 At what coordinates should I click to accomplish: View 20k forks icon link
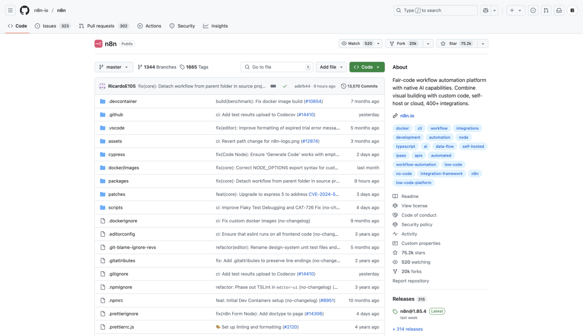point(407,271)
